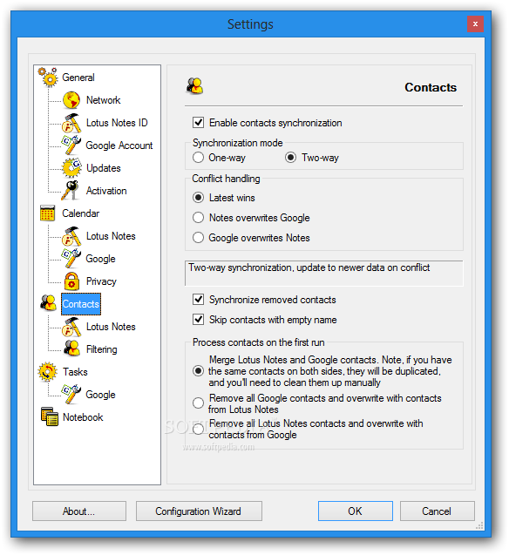This screenshot has width=509, height=555.
Task: Click the Google Account tools icon
Action: (71, 146)
